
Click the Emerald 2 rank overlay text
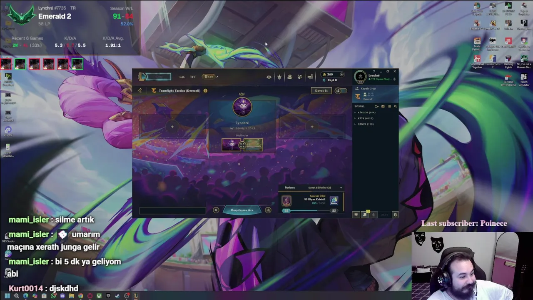coord(55,16)
